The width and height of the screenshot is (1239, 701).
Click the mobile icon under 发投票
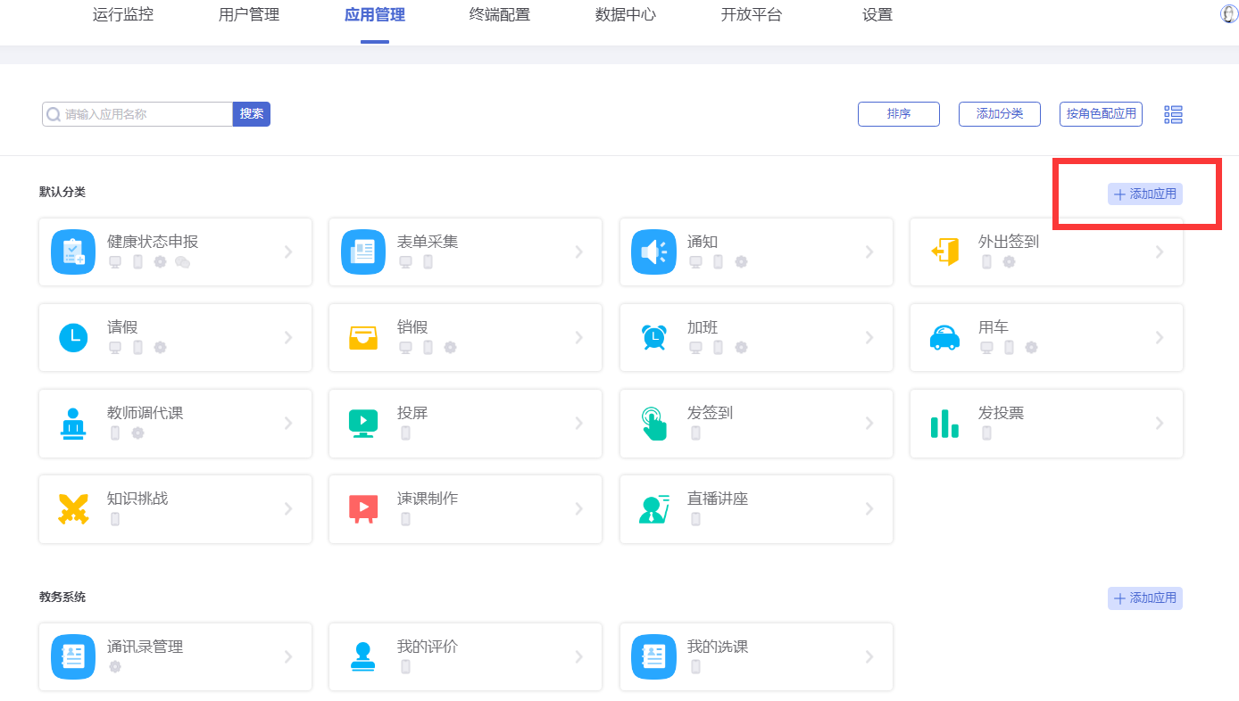986,433
